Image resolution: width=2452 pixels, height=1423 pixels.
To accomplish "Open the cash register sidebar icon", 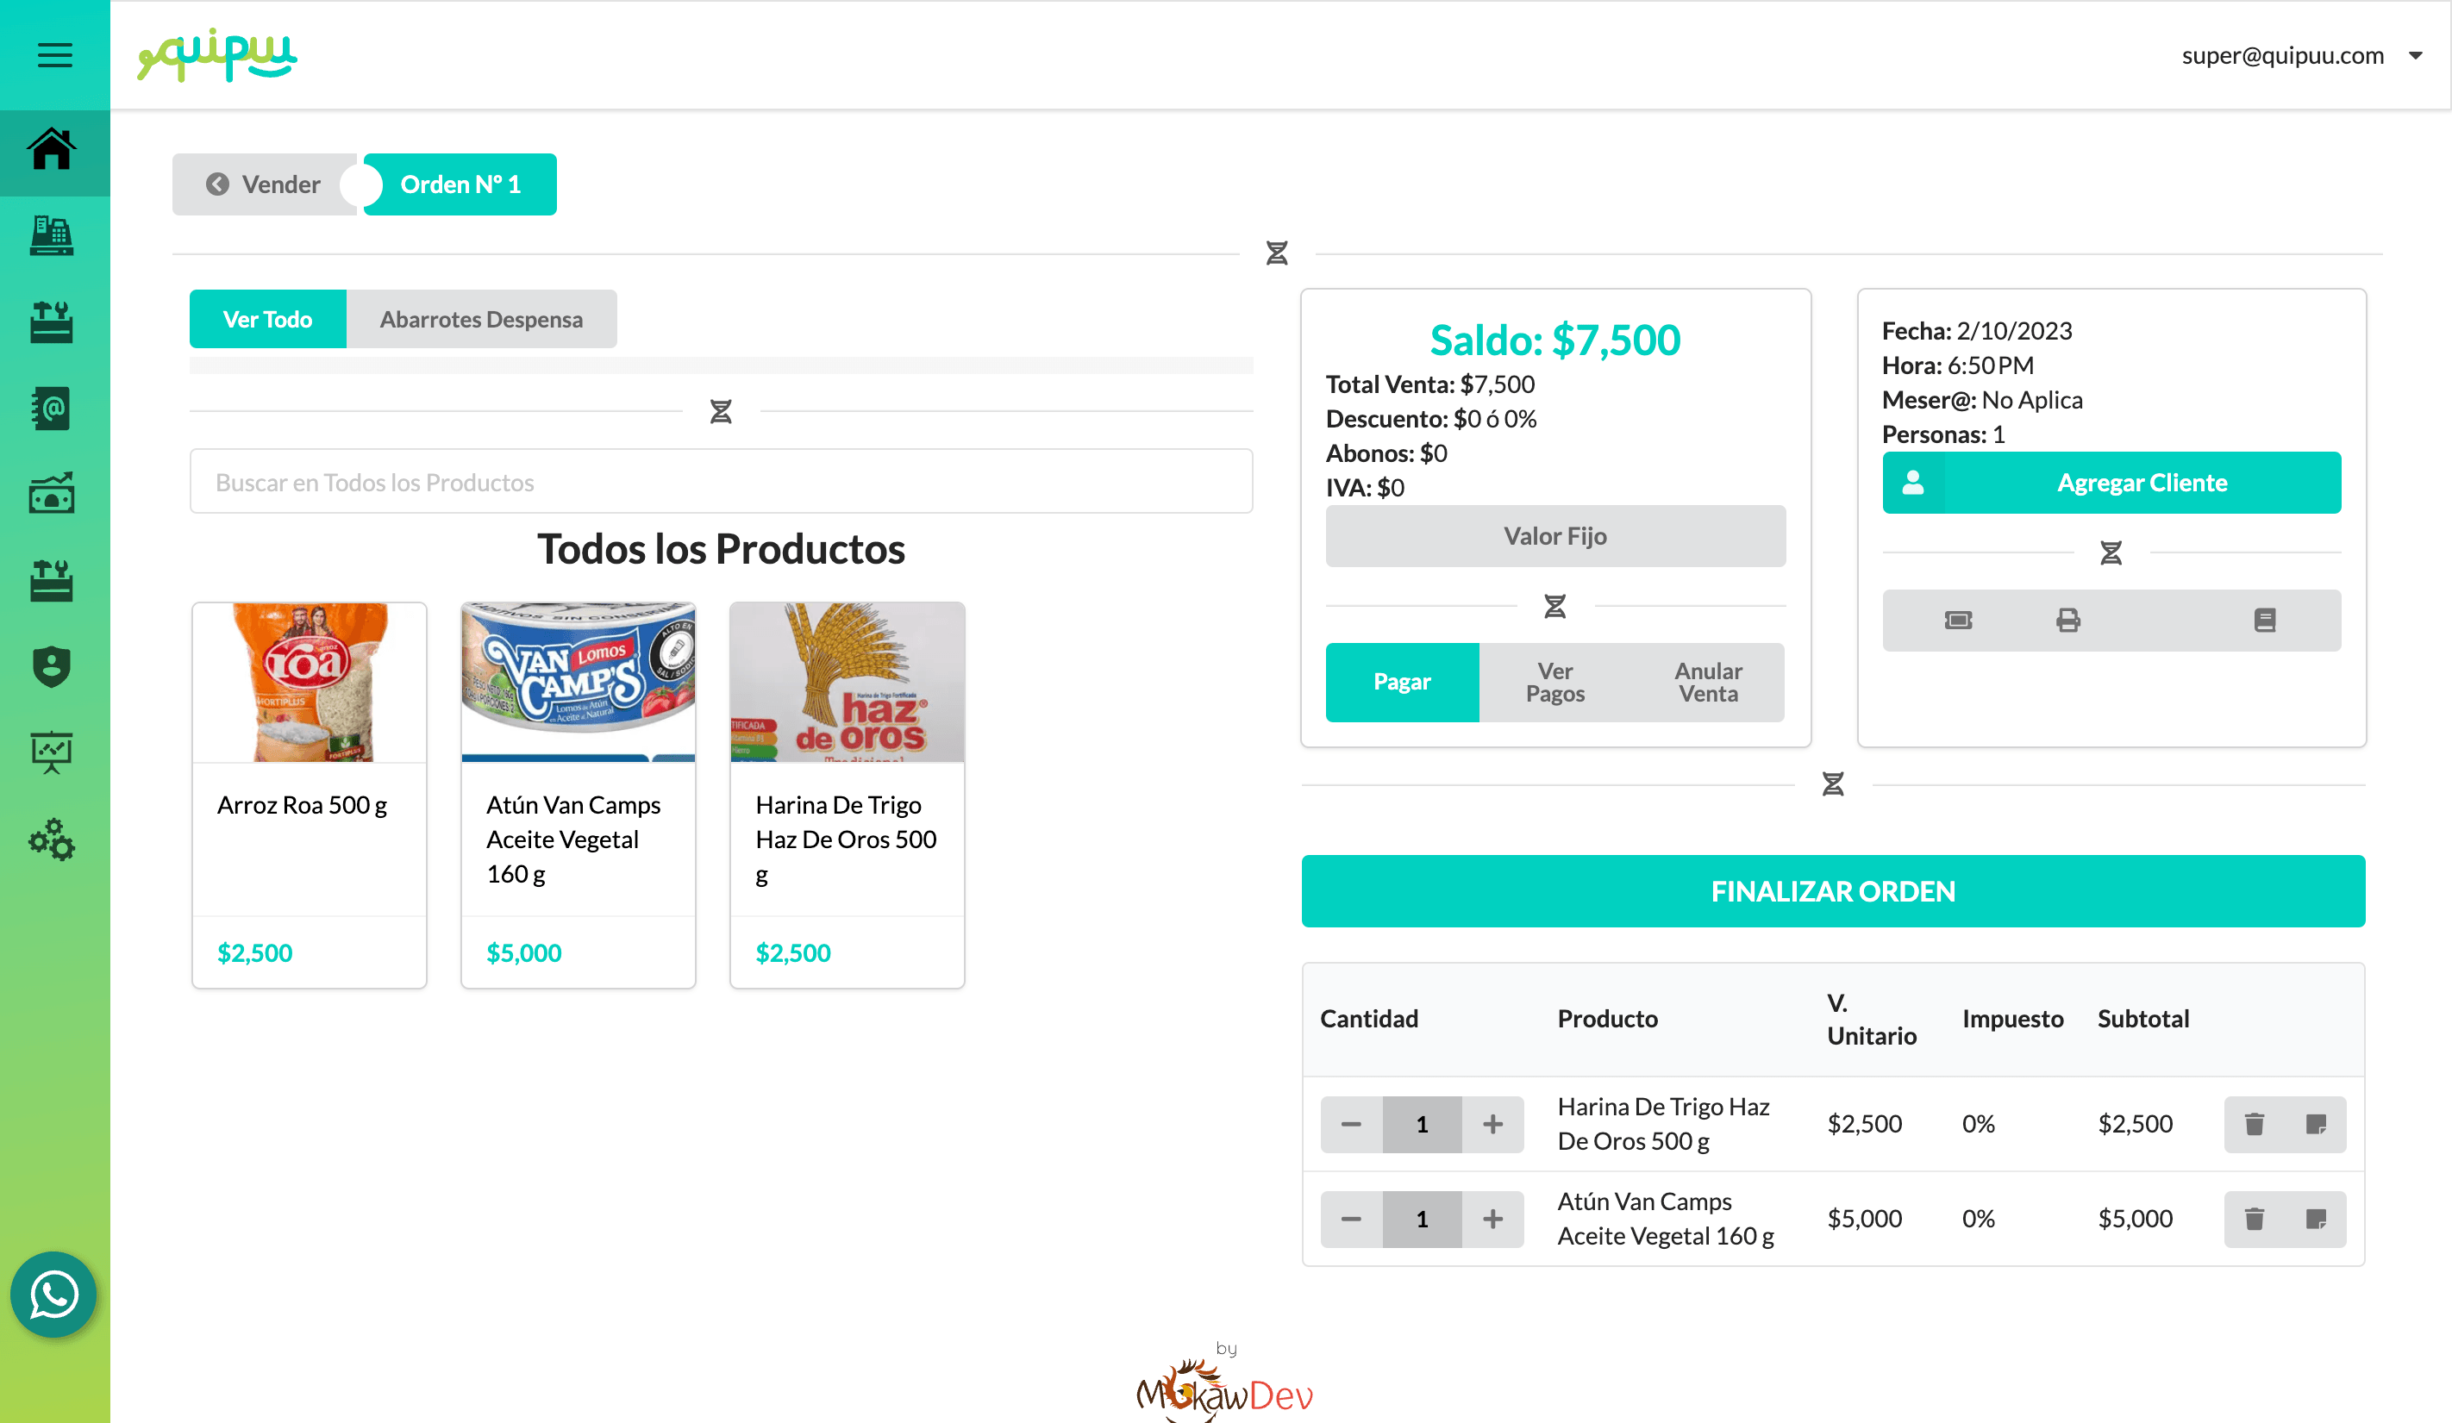I will 52,236.
